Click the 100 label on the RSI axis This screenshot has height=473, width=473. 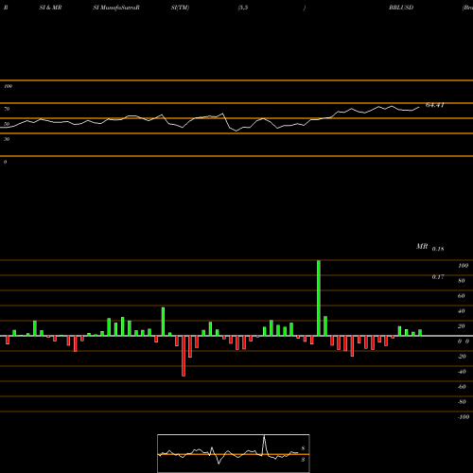[x=8, y=86]
